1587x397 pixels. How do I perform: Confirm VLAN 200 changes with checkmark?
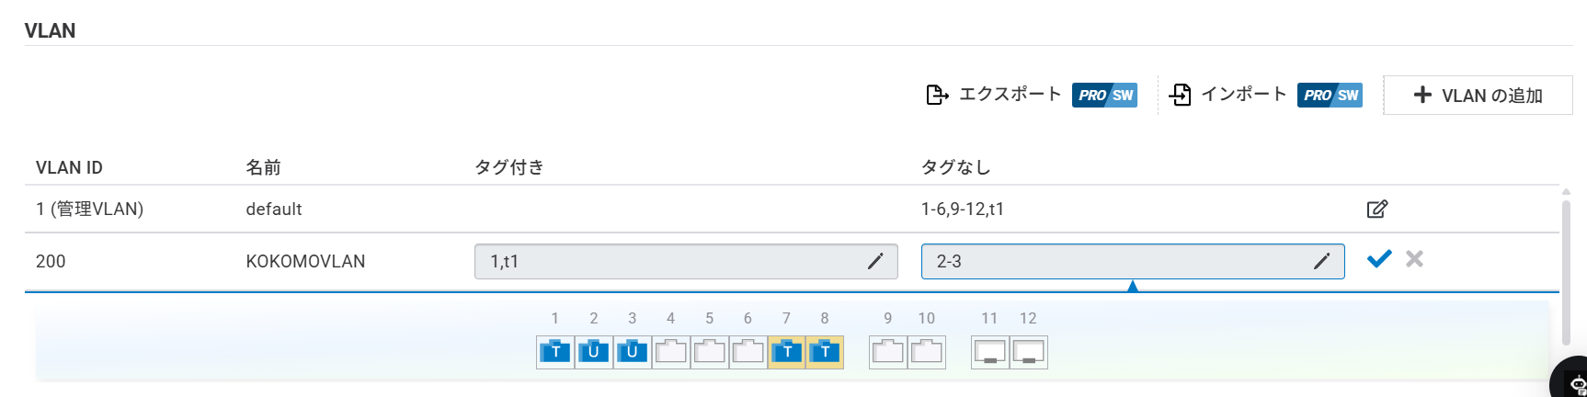(x=1378, y=260)
